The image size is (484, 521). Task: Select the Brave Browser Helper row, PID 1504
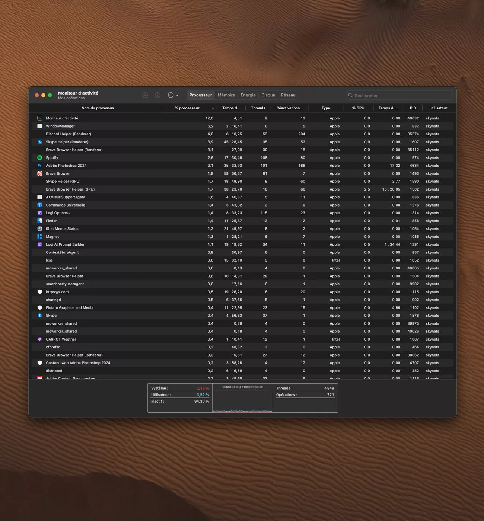[242, 276]
